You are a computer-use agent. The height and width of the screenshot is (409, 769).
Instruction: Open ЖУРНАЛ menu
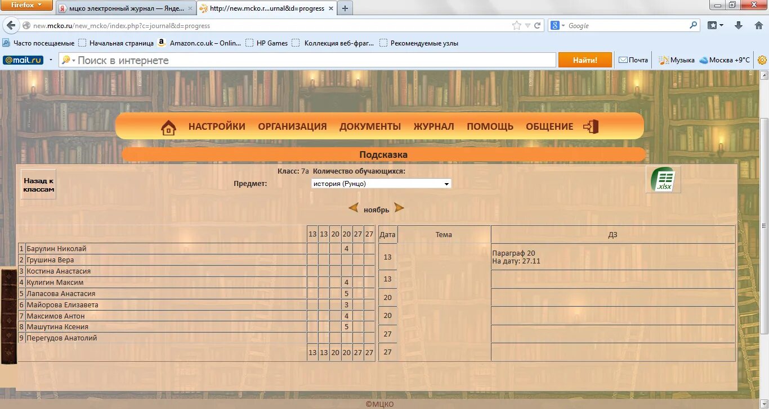point(433,127)
